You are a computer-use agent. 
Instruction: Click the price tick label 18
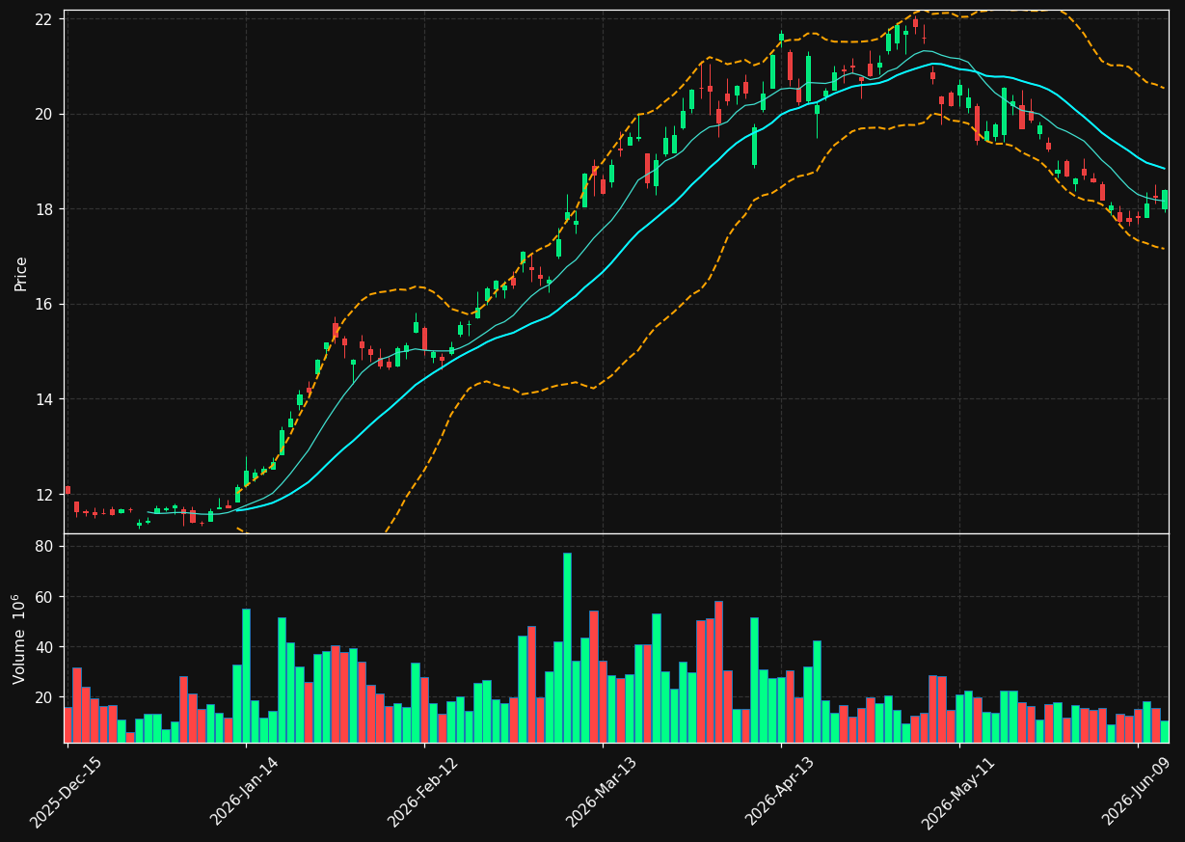[x=44, y=209]
